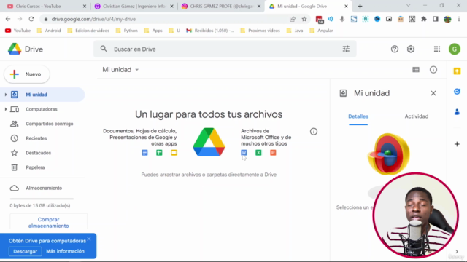Open YouTube bookmark
467x262 pixels.
tap(18, 31)
